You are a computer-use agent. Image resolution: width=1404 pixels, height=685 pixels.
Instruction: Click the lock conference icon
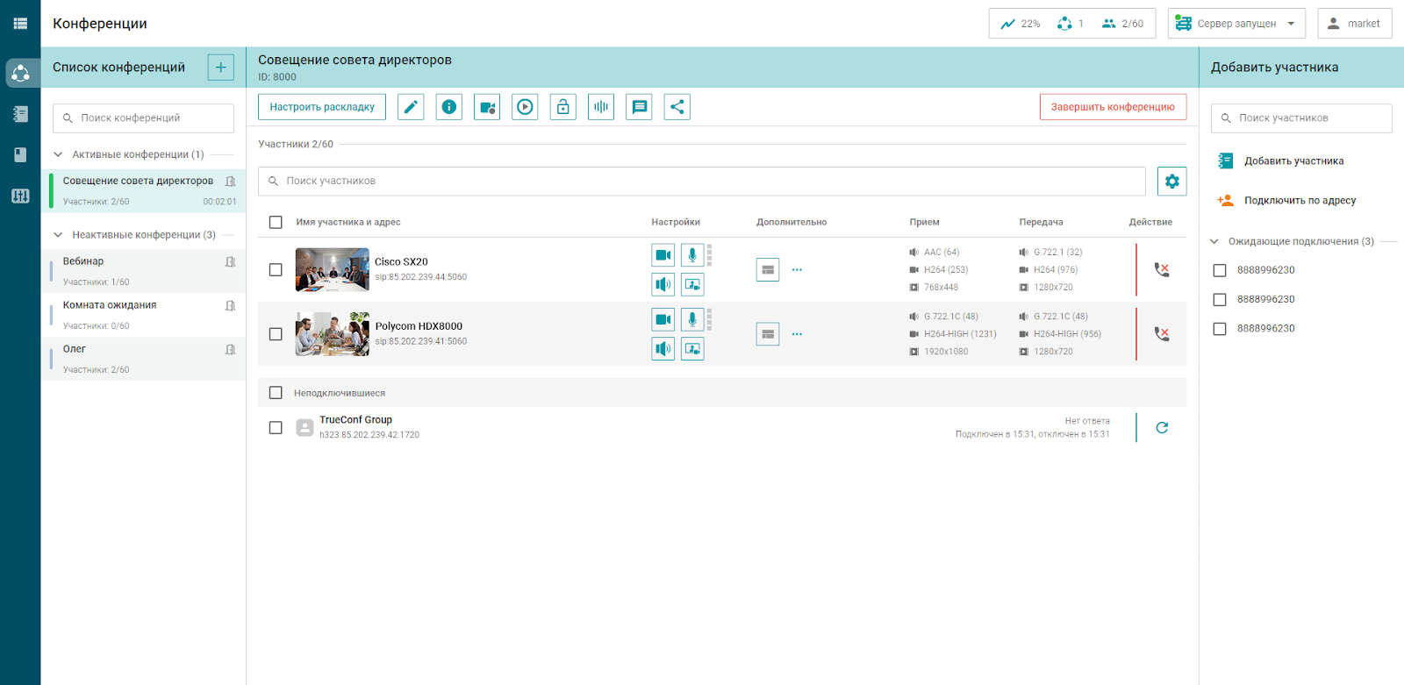pyautogui.click(x=562, y=107)
